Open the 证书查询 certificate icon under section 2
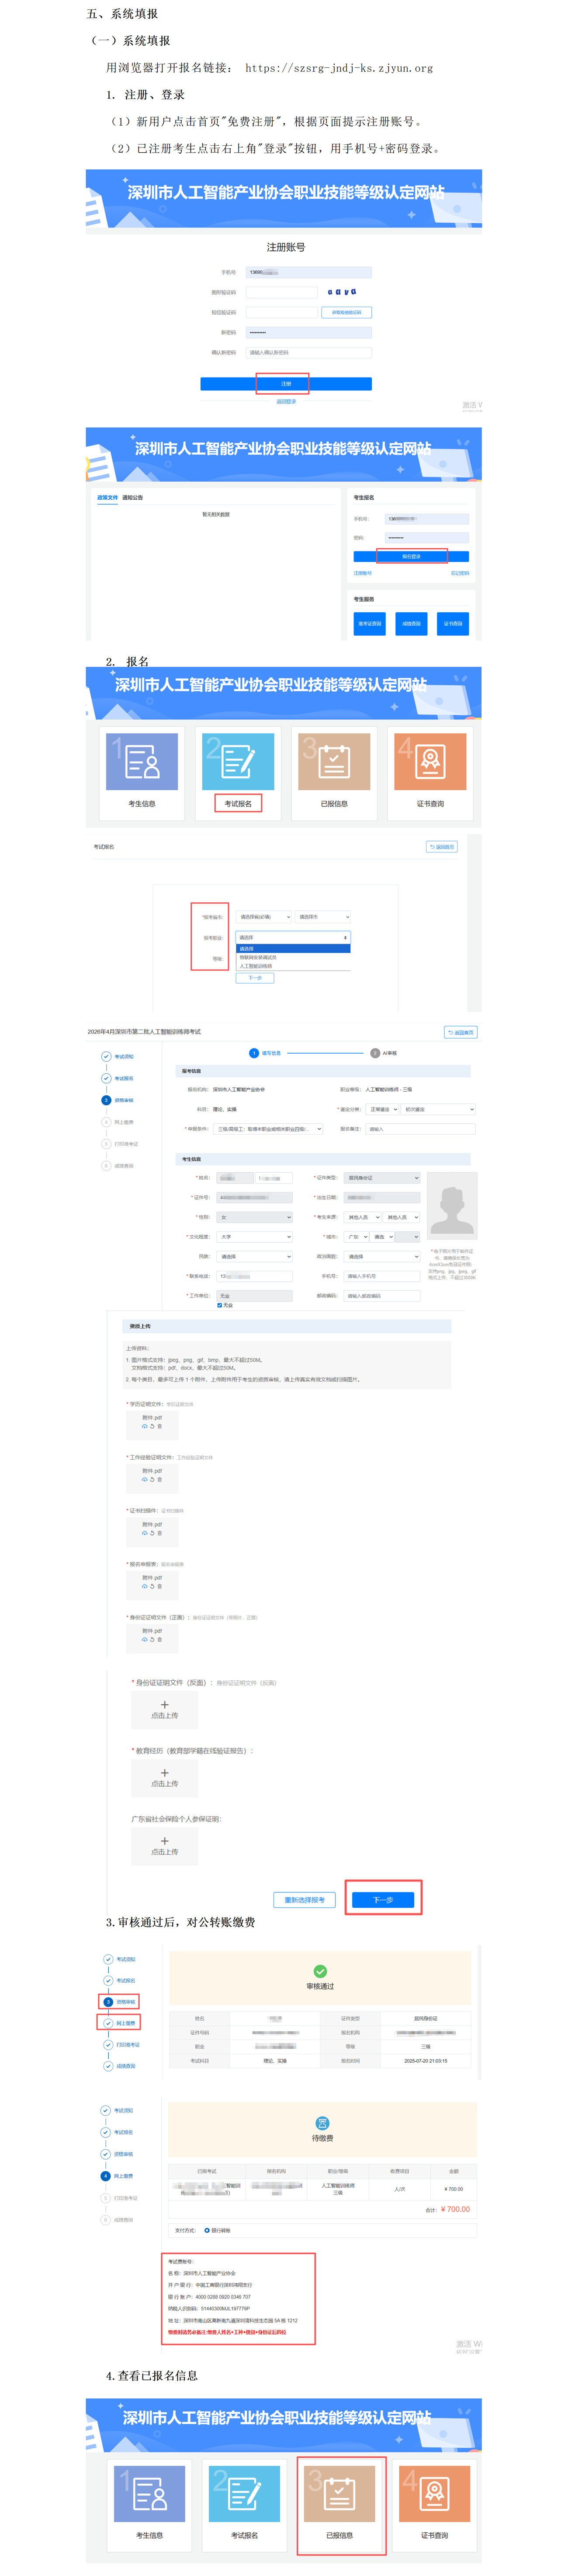The width and height of the screenshot is (568, 2576). pos(430,761)
